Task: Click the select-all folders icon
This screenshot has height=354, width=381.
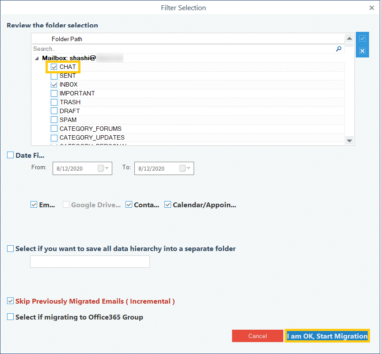Action: click(362, 38)
